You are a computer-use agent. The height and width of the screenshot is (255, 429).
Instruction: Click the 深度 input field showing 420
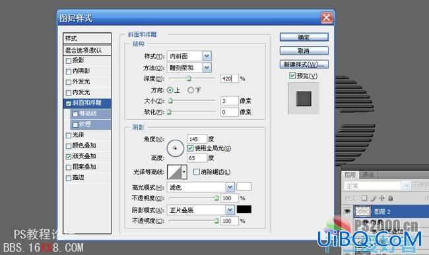pos(229,78)
